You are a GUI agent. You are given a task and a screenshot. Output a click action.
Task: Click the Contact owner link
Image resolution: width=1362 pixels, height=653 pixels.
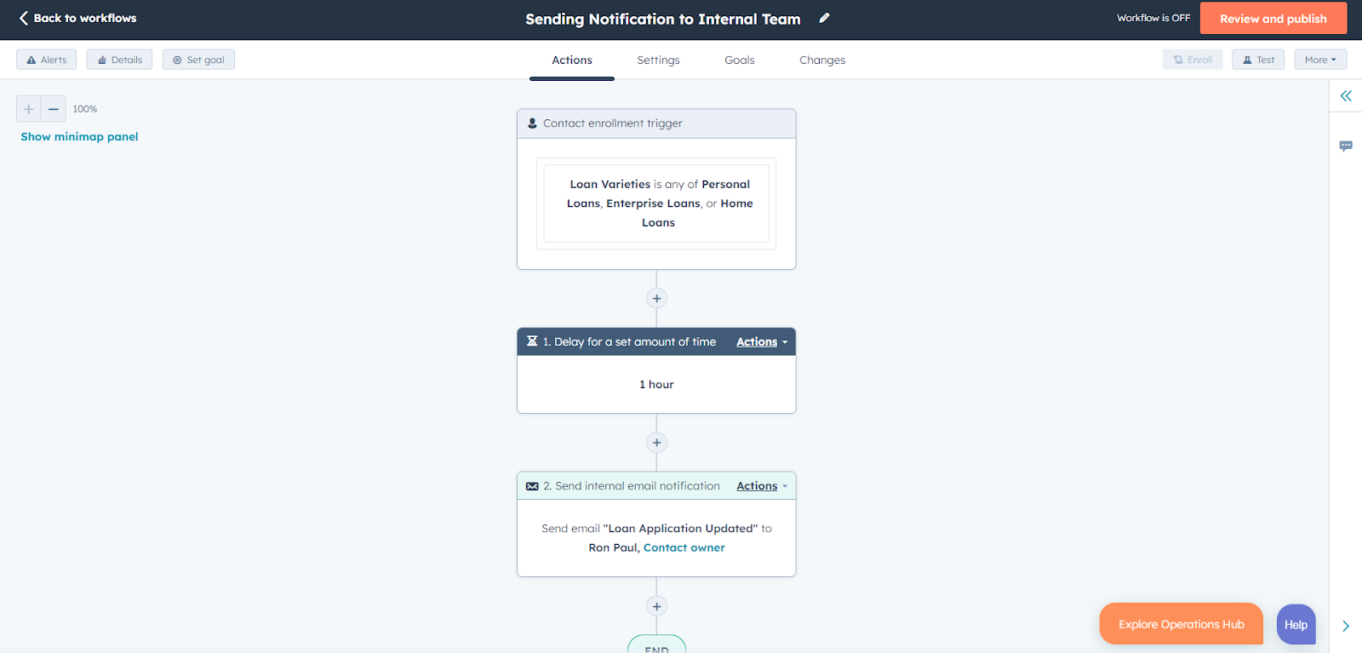coord(684,548)
